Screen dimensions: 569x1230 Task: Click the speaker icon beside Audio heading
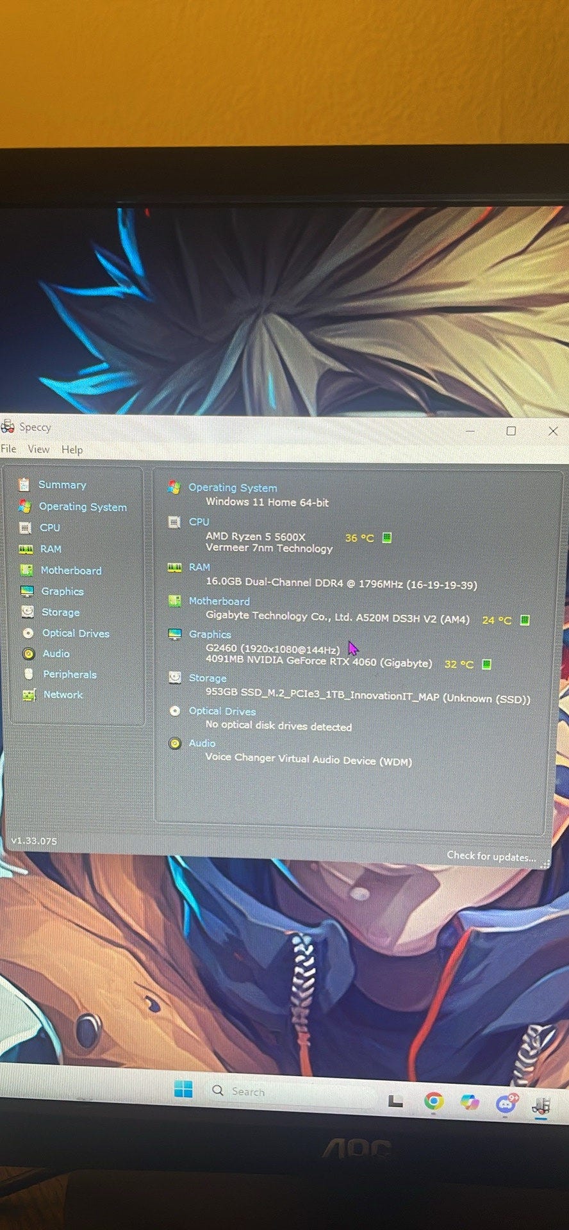[175, 743]
